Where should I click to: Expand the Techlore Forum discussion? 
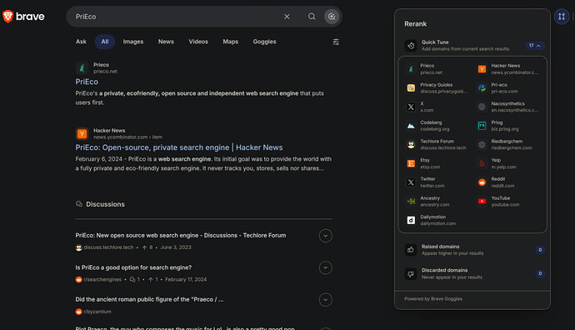click(325, 236)
